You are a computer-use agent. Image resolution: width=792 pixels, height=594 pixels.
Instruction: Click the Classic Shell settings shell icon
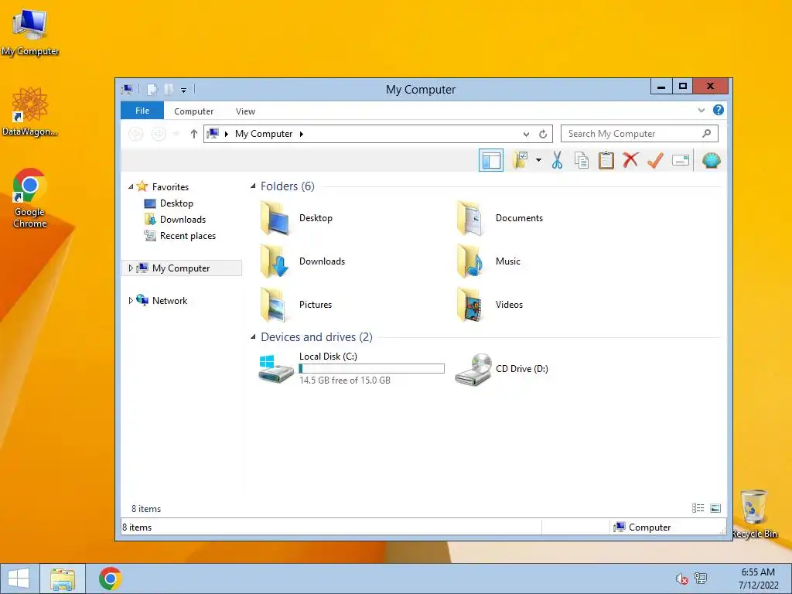[712, 161]
